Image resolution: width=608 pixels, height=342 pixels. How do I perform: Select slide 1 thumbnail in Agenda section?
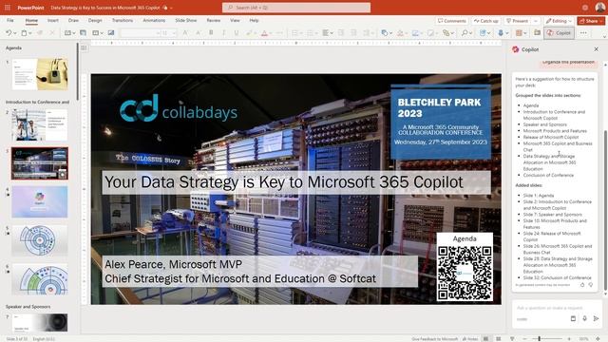tap(40, 74)
